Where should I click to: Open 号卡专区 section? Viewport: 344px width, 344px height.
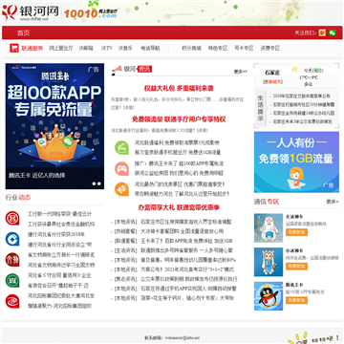[244, 49]
